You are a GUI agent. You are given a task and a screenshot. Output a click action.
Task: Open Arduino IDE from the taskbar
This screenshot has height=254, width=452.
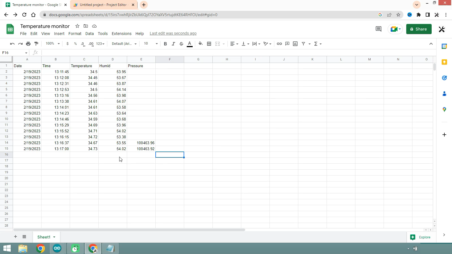pyautogui.click(x=57, y=248)
